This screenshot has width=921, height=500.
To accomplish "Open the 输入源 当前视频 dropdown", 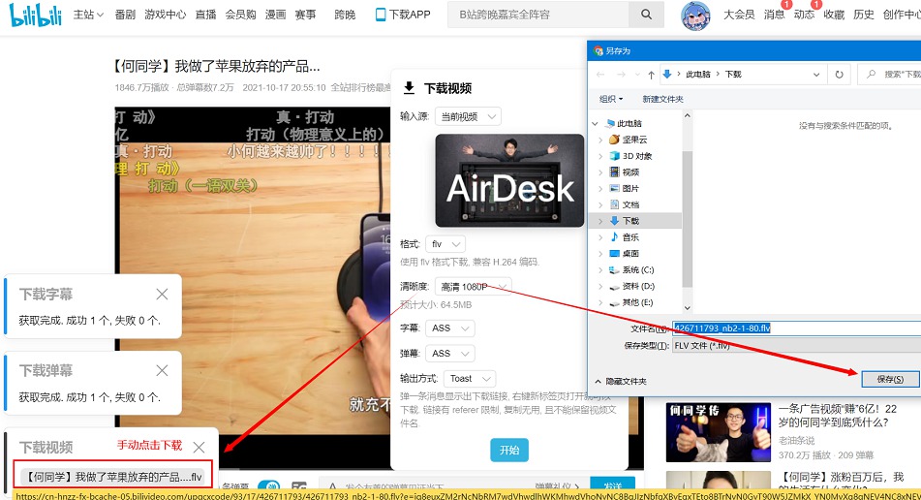I will pyautogui.click(x=468, y=116).
